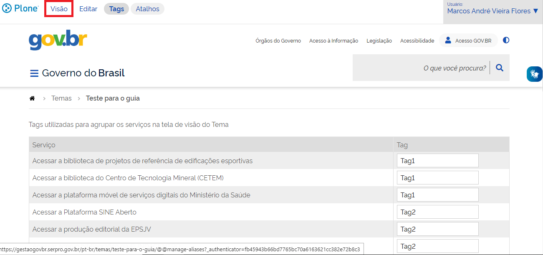Click the Acessibilidade link
This screenshot has width=543, height=255.
(417, 40)
